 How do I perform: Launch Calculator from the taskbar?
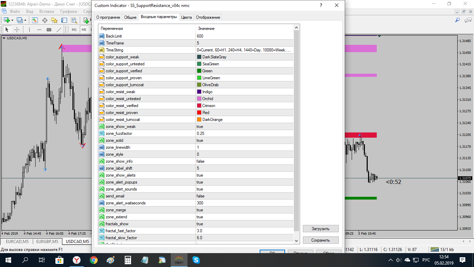tap(128, 260)
